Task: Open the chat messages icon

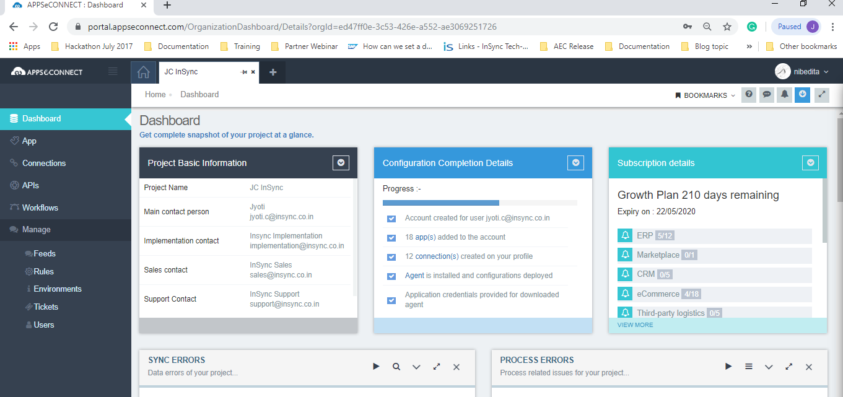Action: tap(767, 95)
